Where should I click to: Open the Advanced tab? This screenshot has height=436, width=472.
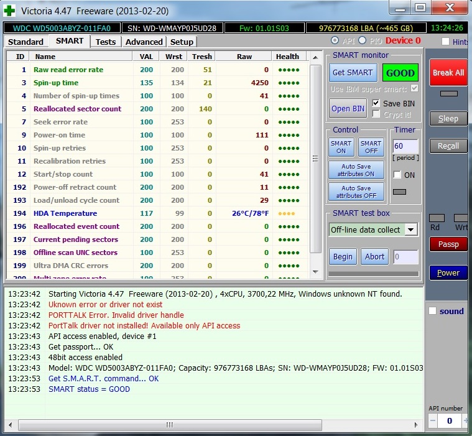coord(144,42)
